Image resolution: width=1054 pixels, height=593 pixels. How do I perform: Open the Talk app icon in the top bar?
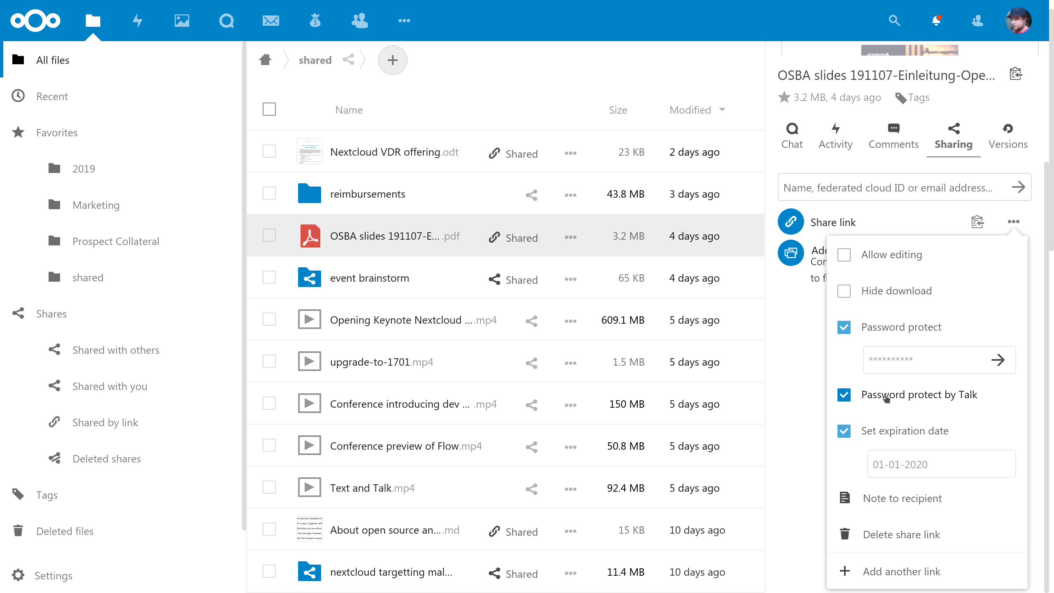(x=226, y=21)
